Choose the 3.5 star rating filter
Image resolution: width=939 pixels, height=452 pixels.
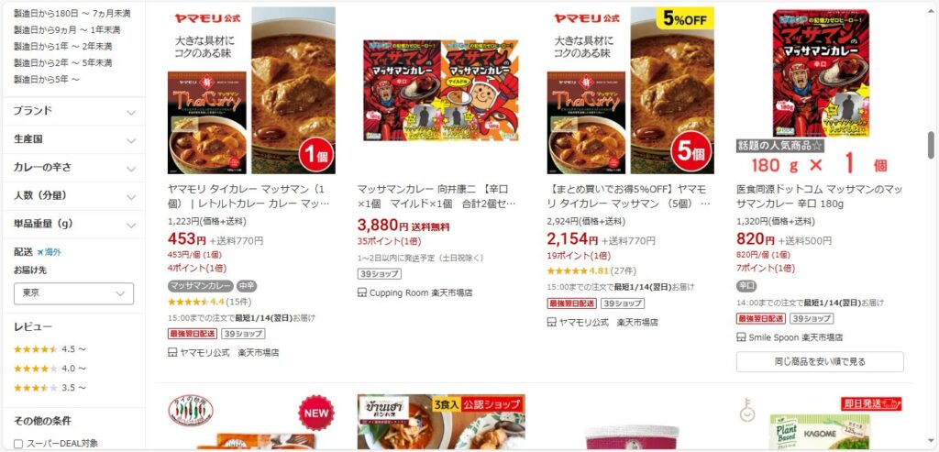click(x=50, y=387)
